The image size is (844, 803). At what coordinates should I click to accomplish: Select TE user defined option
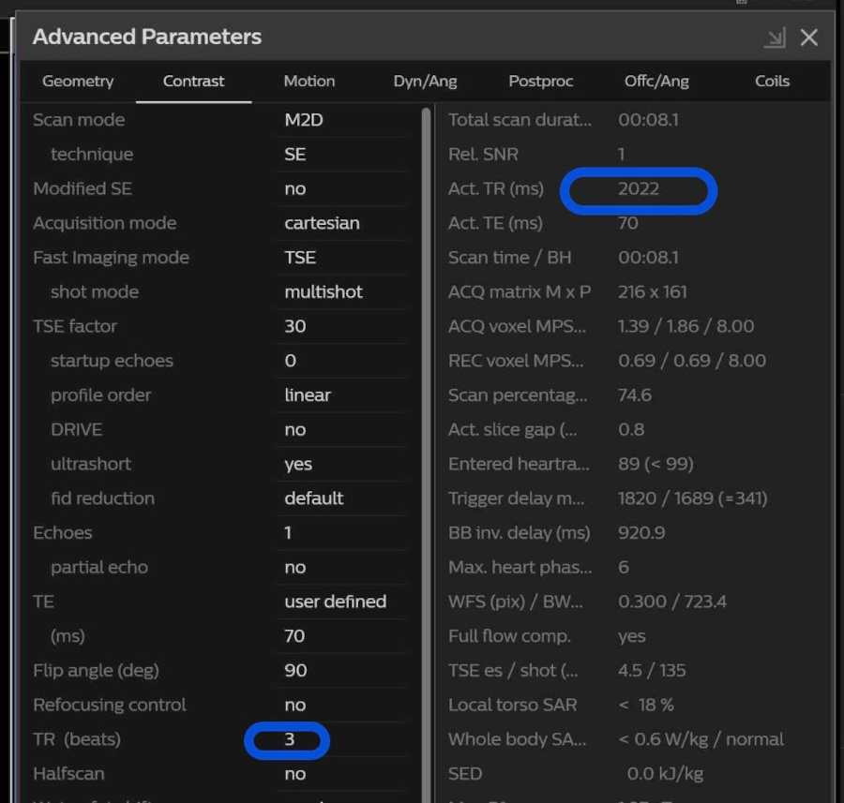point(342,602)
